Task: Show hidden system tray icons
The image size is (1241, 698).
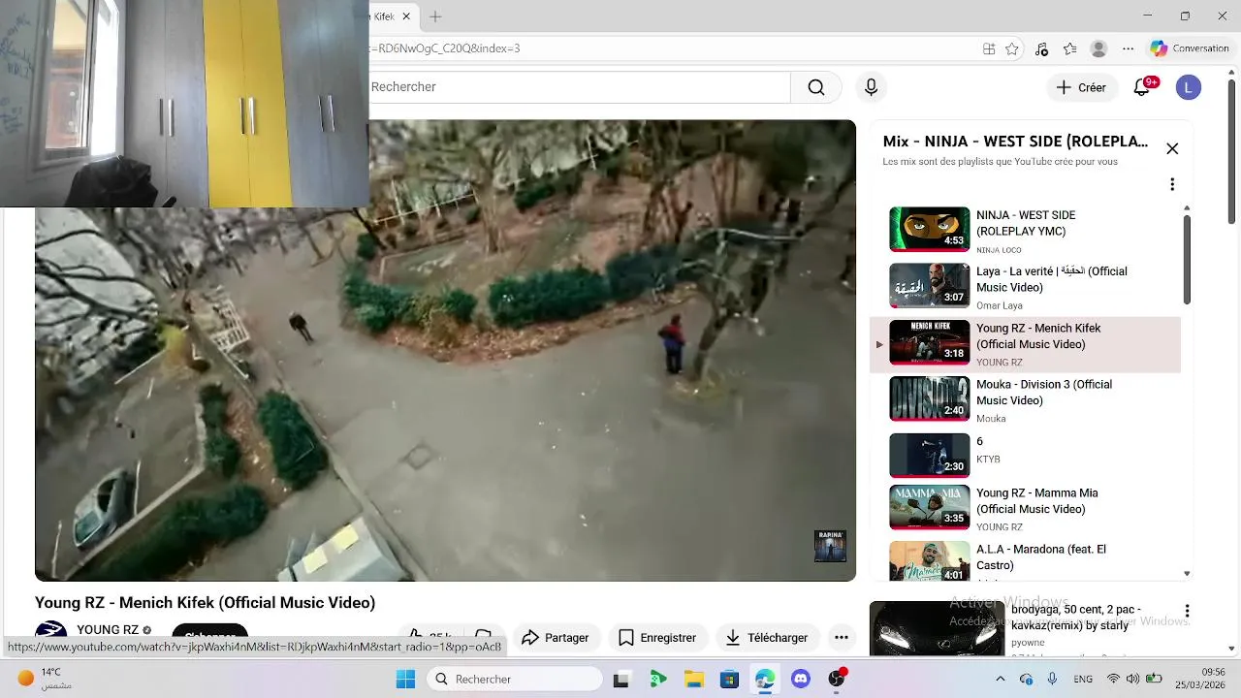Action: click(x=1001, y=680)
